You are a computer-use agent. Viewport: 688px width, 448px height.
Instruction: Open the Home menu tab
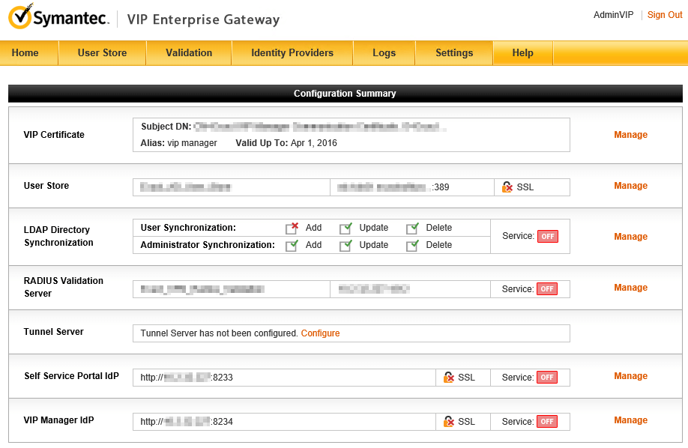coord(29,53)
